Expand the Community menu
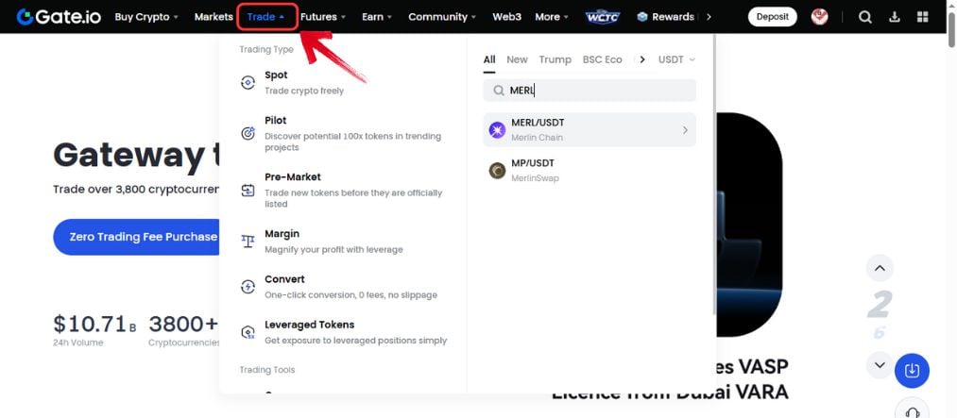This screenshot has width=957, height=418. click(x=442, y=17)
